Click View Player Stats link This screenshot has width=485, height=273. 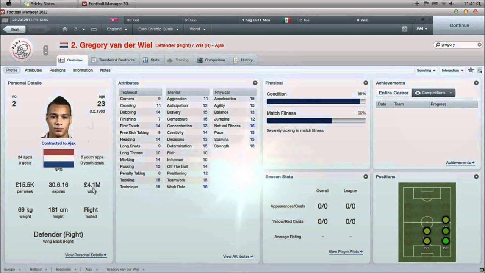click(345, 251)
